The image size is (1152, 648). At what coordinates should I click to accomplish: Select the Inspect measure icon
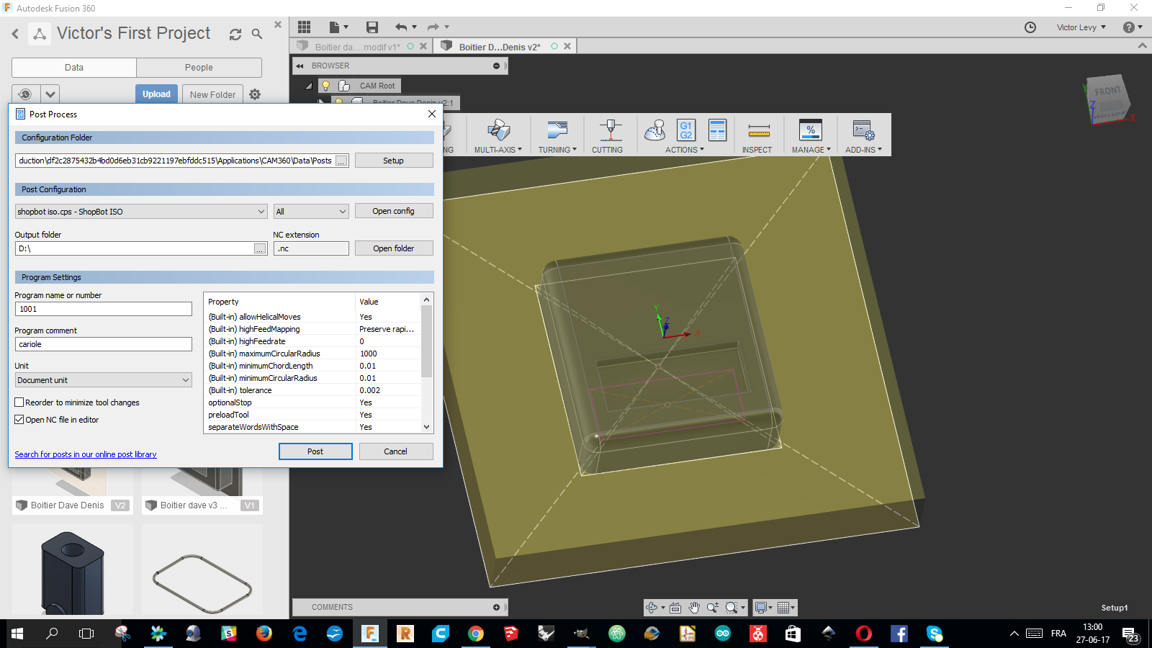click(x=759, y=131)
